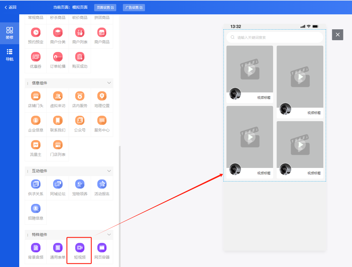
Task: Insert the 店铺门头 storefront component
Action: point(36,99)
